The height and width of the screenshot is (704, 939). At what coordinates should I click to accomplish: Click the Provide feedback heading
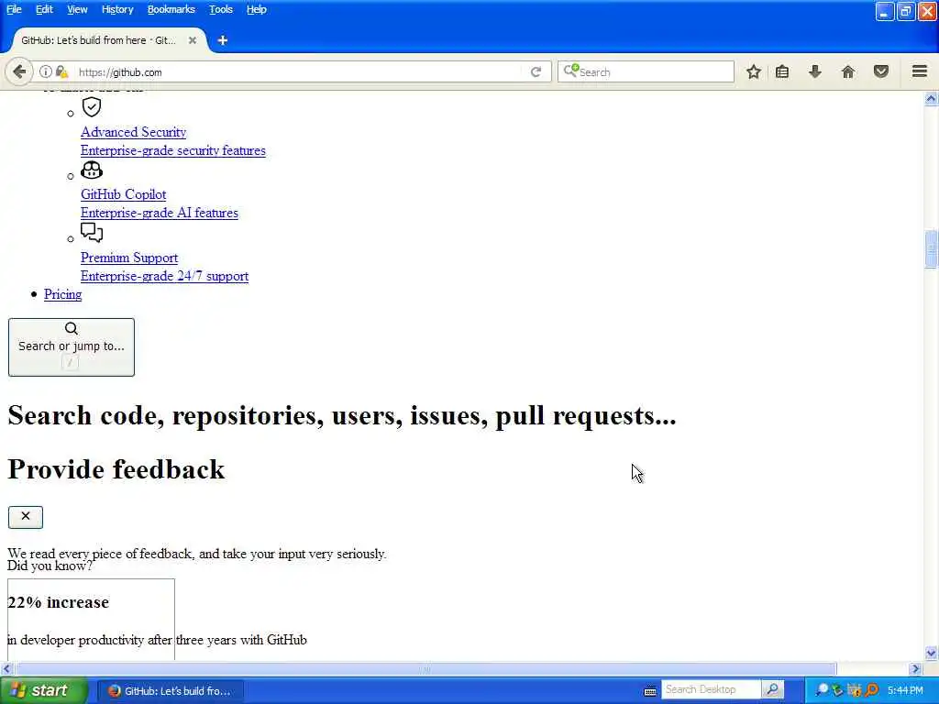tap(116, 468)
